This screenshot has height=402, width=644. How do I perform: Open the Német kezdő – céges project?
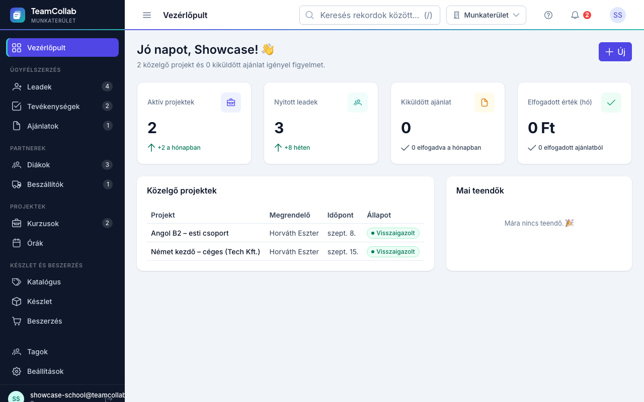205,252
